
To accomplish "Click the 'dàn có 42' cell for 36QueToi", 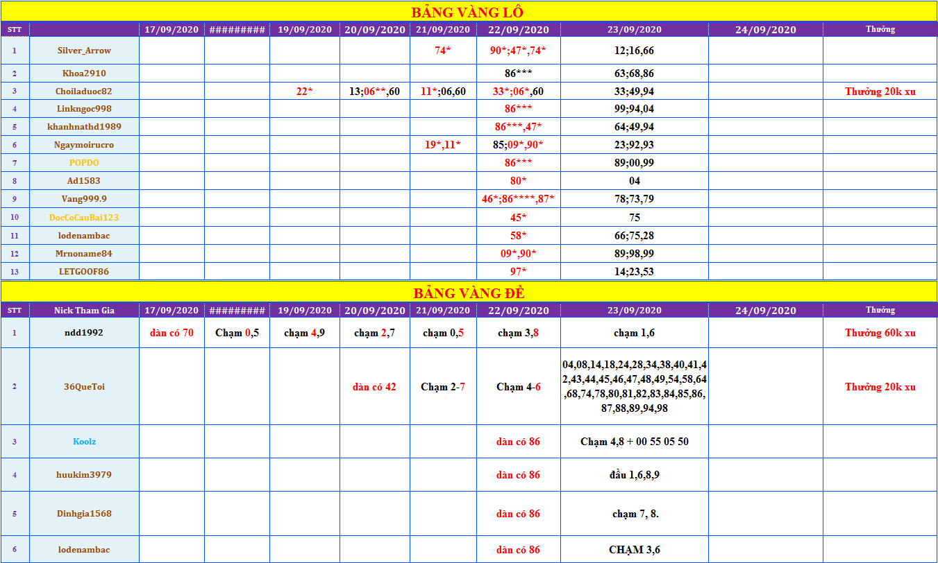I will [x=374, y=387].
